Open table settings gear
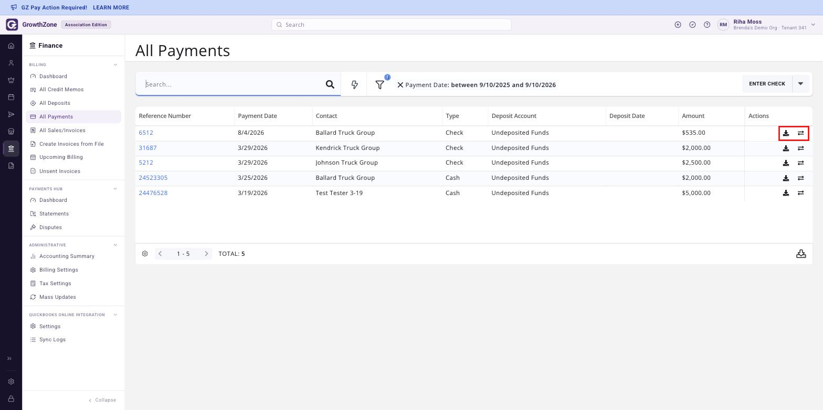 click(145, 254)
